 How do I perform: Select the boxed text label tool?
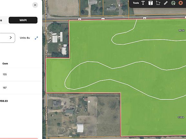(x=150, y=3)
